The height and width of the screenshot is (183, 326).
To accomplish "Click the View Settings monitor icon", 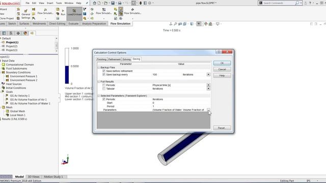I will pyautogui.click(x=218, y=24).
